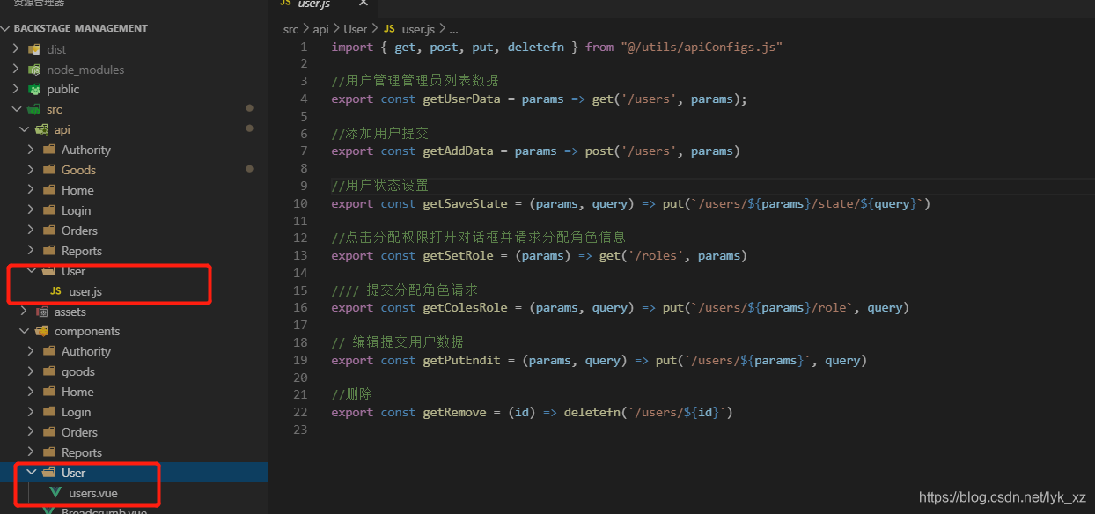The height and width of the screenshot is (514, 1095).
Task: Click the getColesRole identifier in code
Action: [x=465, y=307]
